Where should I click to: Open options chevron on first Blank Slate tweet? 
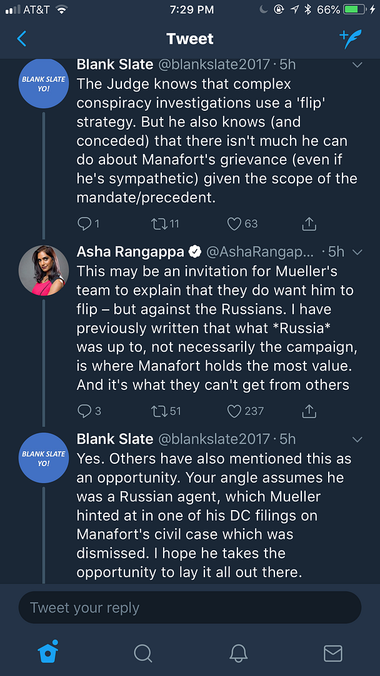357,64
